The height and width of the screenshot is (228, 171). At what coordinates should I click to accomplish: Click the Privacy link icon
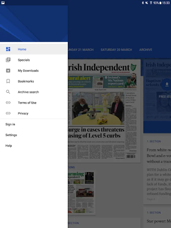[8, 113]
